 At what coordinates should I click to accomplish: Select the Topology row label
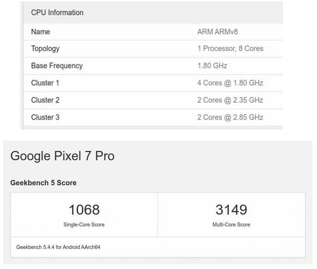click(45, 49)
